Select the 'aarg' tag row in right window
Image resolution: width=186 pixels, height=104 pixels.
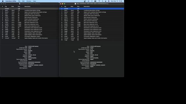coord(92,28)
